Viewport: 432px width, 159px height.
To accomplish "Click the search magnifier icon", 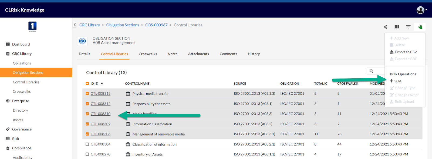I will pyautogui.click(x=372, y=71).
